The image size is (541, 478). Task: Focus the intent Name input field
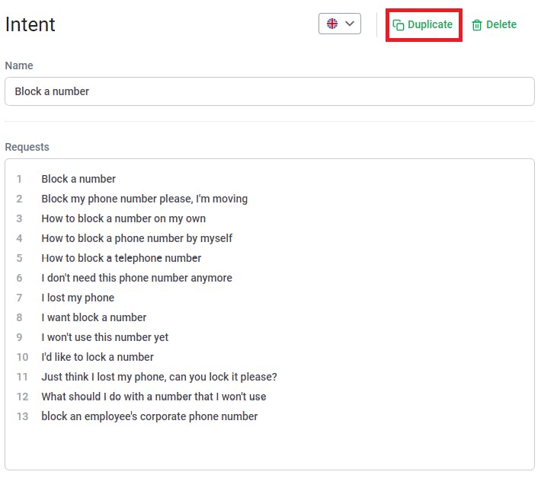(x=269, y=91)
